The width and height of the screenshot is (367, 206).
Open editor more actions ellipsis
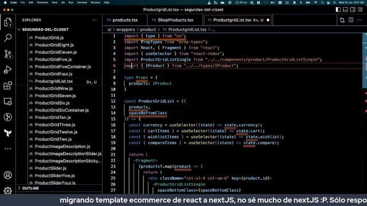(x=360, y=20)
